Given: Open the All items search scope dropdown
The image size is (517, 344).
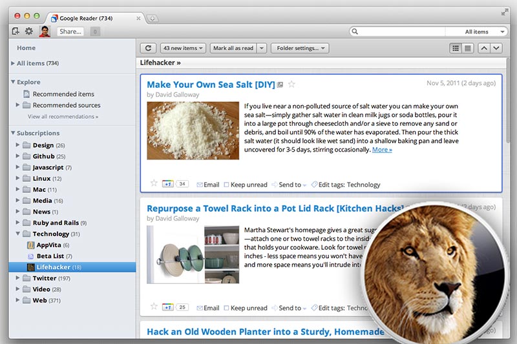Looking at the screenshot, I should tap(476, 32).
